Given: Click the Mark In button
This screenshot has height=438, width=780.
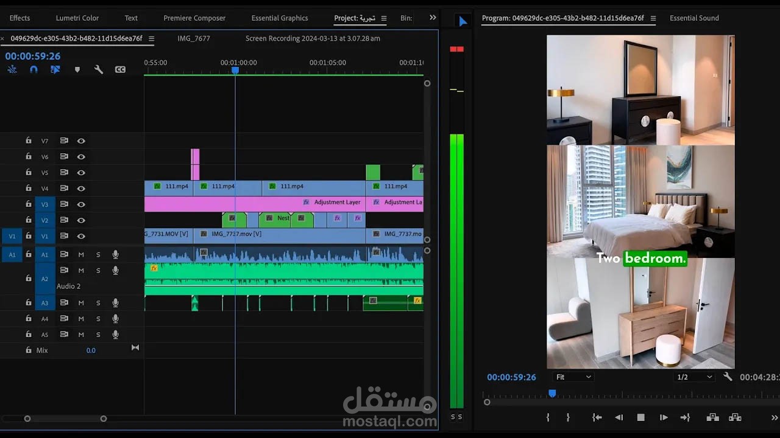Looking at the screenshot, I should pos(548,417).
